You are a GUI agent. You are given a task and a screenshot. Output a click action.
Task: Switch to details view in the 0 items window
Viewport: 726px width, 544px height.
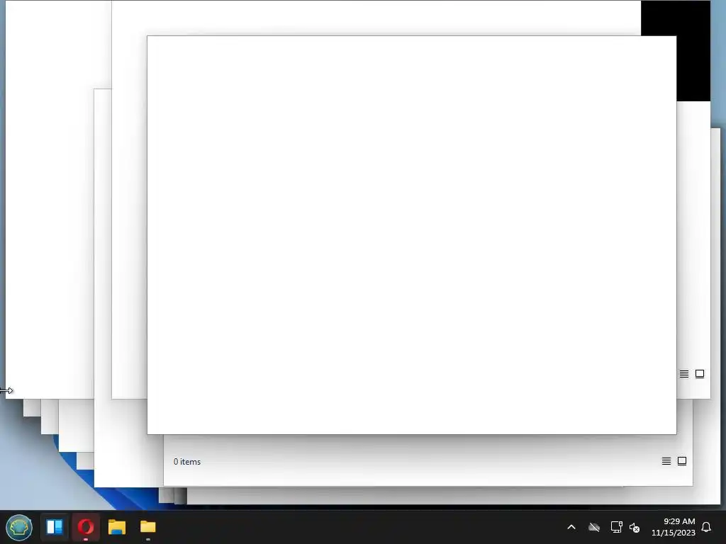click(666, 461)
